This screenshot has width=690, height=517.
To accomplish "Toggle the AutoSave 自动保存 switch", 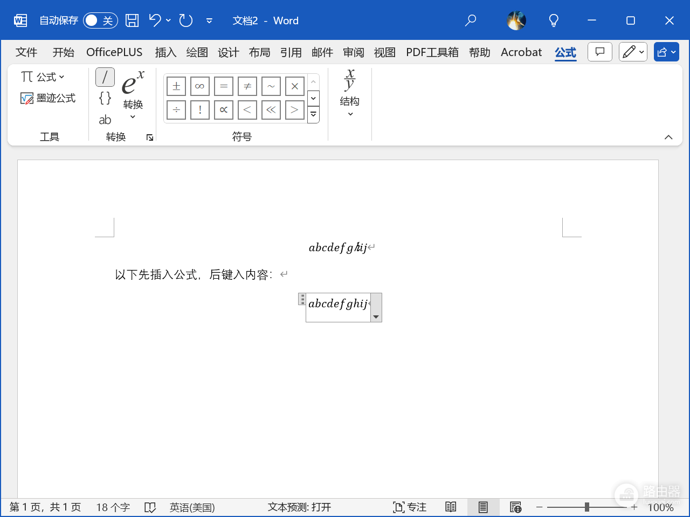I will pos(100,20).
